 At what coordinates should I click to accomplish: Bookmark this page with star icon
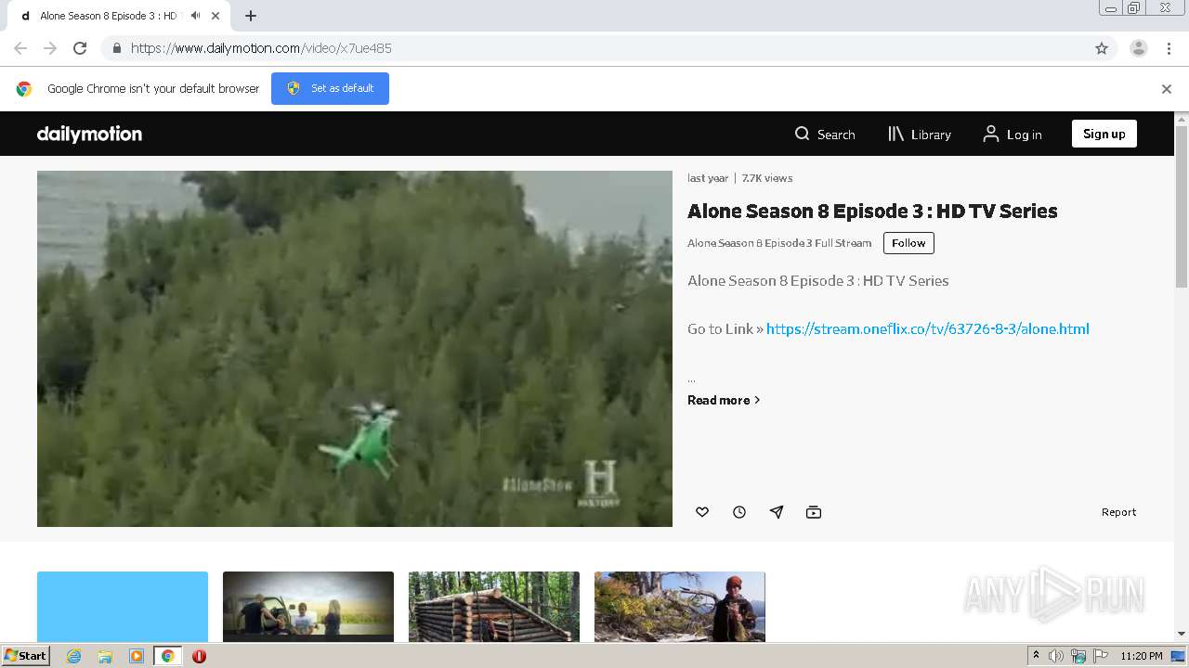tap(1102, 48)
